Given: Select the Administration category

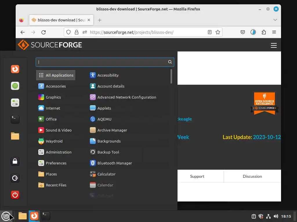Looking at the screenshot, I should pyautogui.click(x=56, y=152).
